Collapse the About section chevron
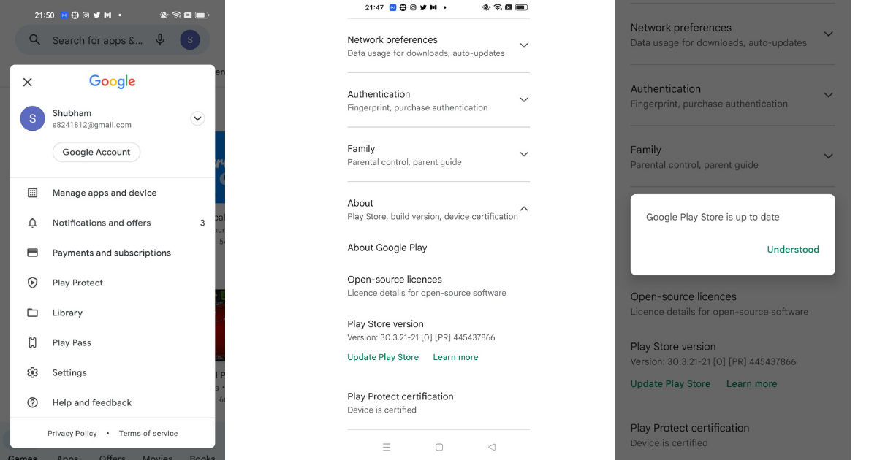This screenshot has height=460, width=877. pyautogui.click(x=523, y=209)
